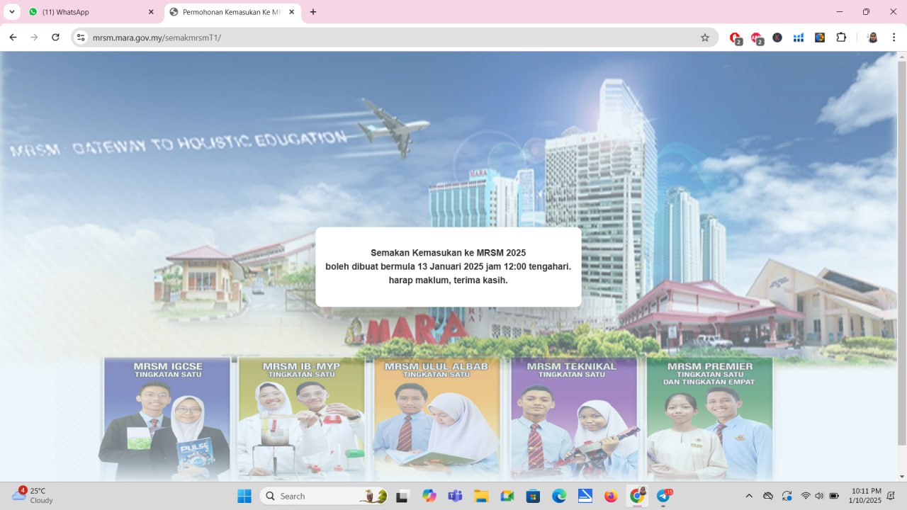Launch Firefox from the taskbar
Screen dimensions: 907x510
pos(611,496)
